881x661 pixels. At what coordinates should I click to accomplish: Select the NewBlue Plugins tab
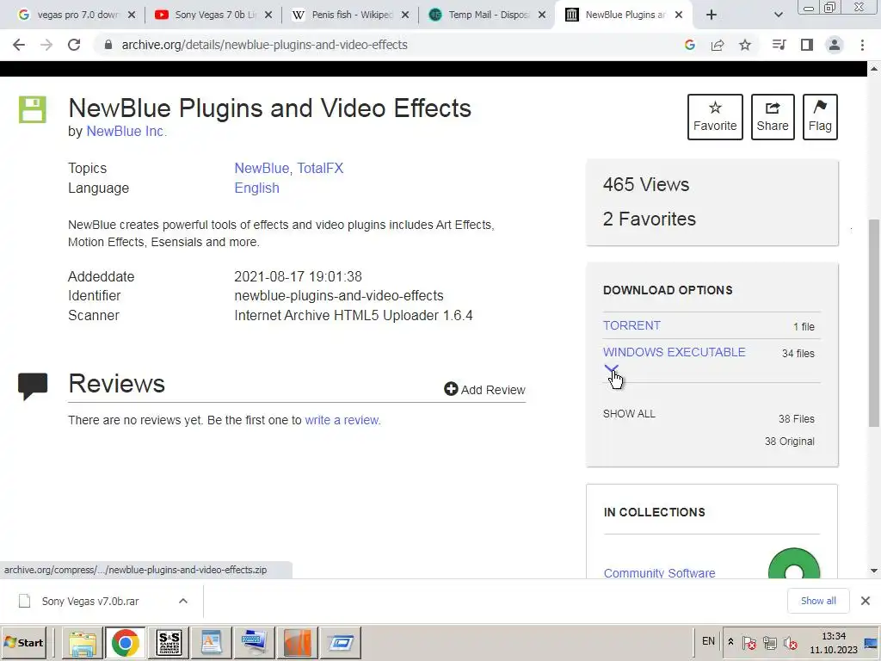coord(624,15)
